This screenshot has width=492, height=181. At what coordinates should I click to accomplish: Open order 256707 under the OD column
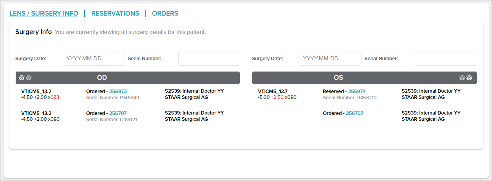point(118,113)
